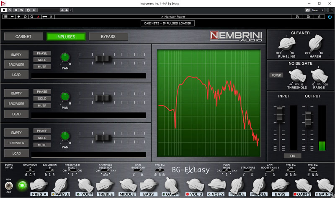
Task: Toggle the noise gate POWER button
Action: (x=276, y=76)
